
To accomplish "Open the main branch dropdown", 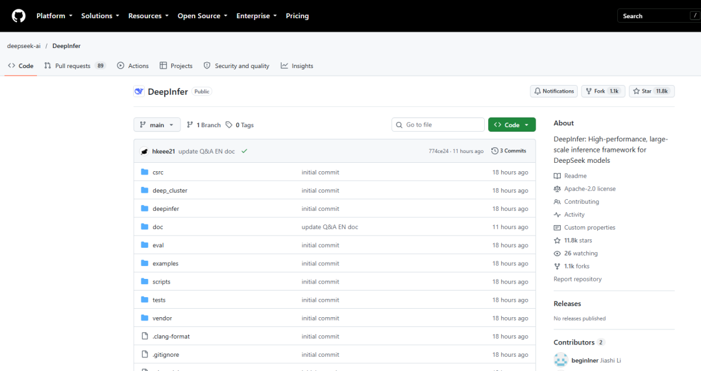I will click(157, 125).
